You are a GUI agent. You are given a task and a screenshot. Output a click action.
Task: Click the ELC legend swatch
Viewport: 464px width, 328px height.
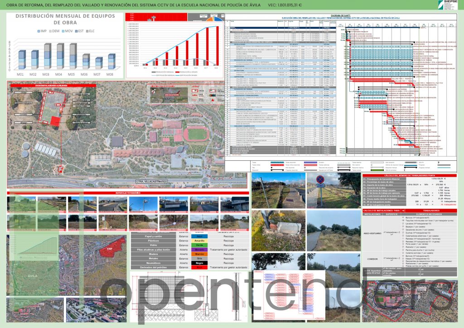pos(87,31)
